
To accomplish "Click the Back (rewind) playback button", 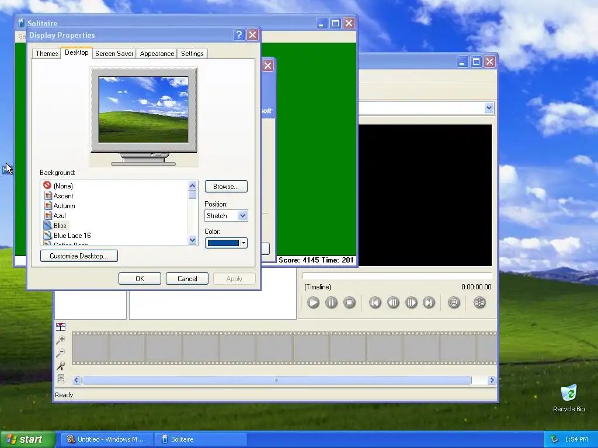I will click(x=375, y=303).
